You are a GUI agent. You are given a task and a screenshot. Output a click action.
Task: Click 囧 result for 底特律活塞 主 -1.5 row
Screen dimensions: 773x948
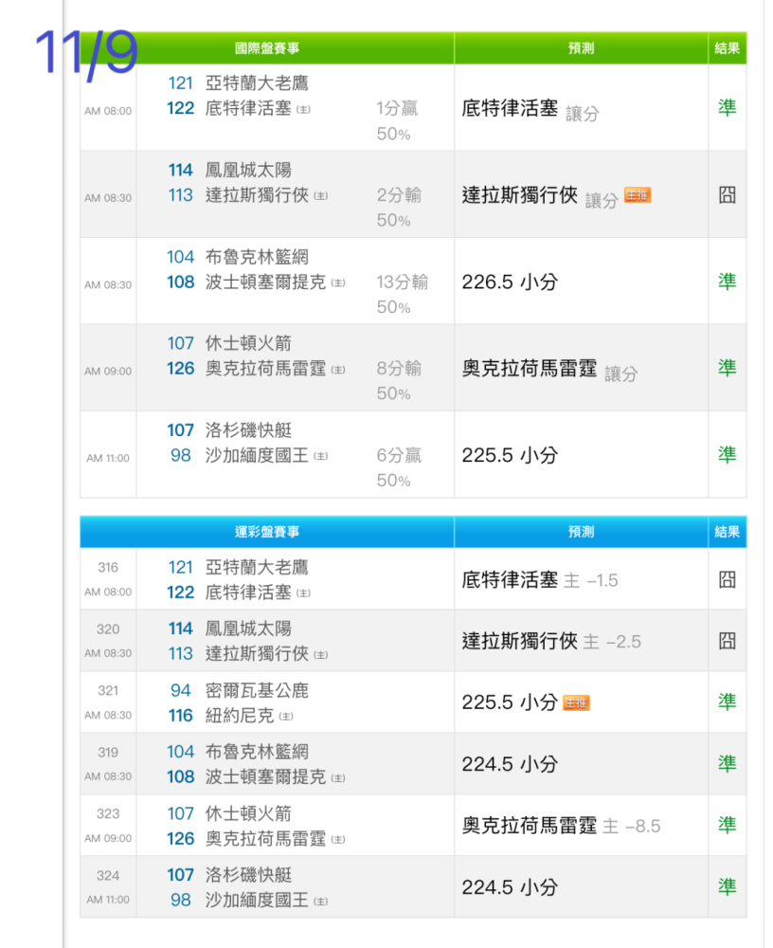tap(728, 580)
